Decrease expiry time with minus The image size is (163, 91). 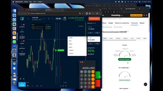tap(90, 33)
